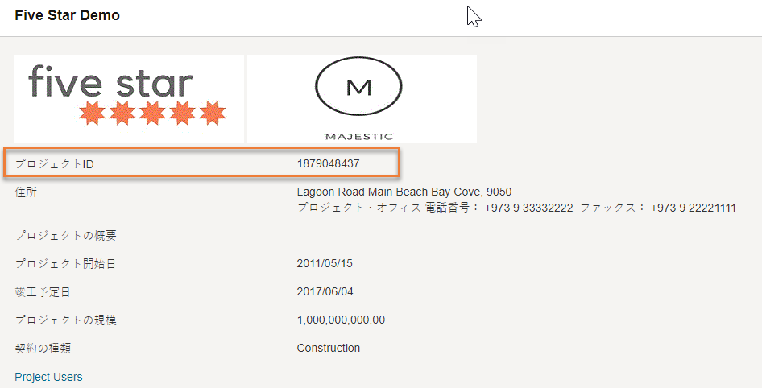Click the 住所 label
Screen dimensions: 762x388
coord(26,192)
